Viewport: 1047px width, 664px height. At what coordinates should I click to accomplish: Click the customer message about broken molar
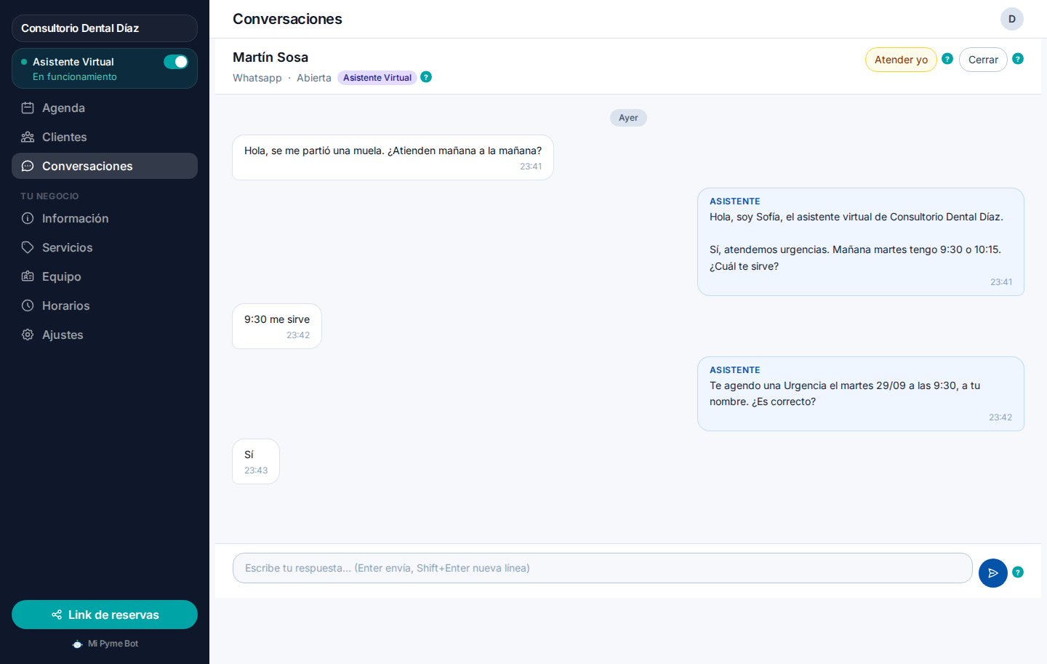pyautogui.click(x=393, y=157)
